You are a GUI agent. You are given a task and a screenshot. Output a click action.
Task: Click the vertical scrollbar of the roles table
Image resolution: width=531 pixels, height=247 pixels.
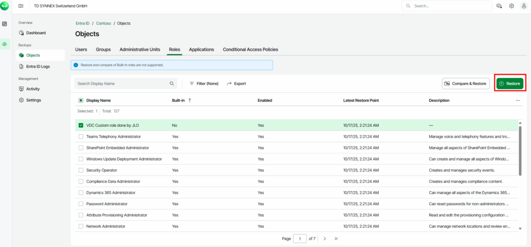tap(520, 150)
